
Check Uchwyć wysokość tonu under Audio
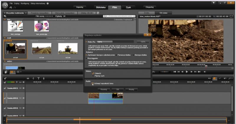click(93, 84)
